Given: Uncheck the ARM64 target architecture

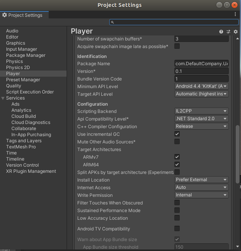Looking at the screenshot, I should [177, 164].
